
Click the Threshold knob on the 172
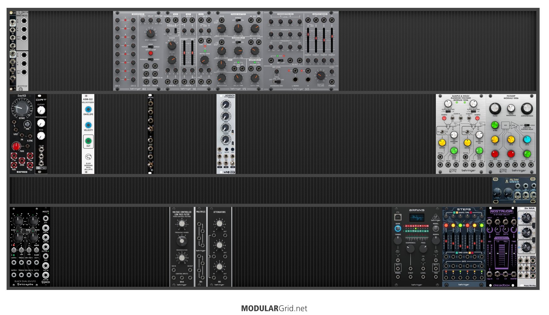[222, 78]
